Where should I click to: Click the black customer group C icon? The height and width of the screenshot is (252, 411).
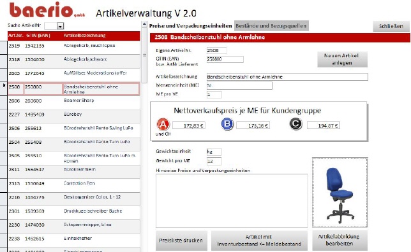[x=295, y=124]
